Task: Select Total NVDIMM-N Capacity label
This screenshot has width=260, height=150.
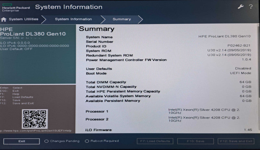Action: coord(111,87)
